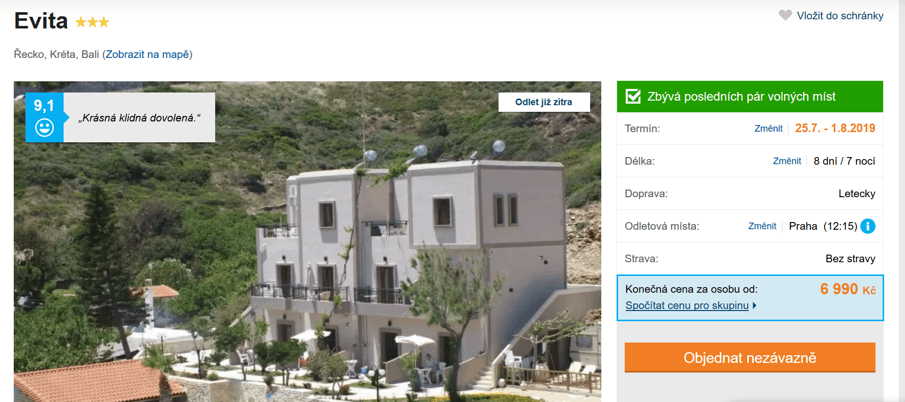This screenshot has width=905, height=402.
Task: Click the blue info icon beside Praha departure
Action: [868, 226]
